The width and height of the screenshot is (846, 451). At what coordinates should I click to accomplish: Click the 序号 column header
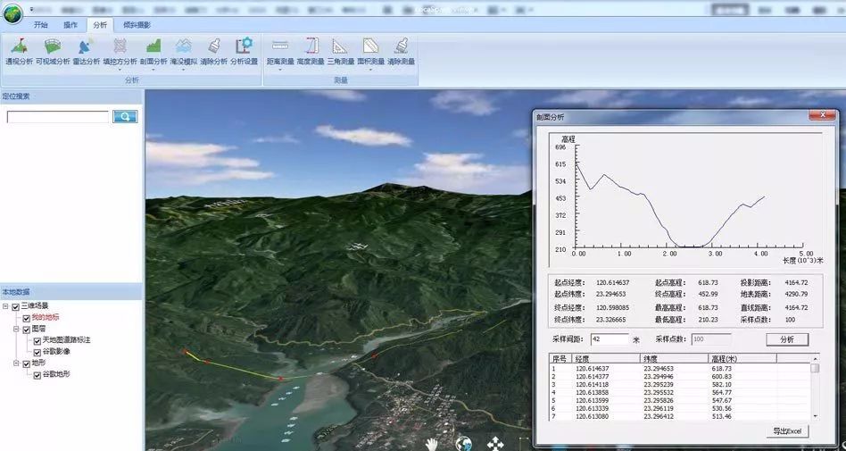pyautogui.click(x=560, y=359)
